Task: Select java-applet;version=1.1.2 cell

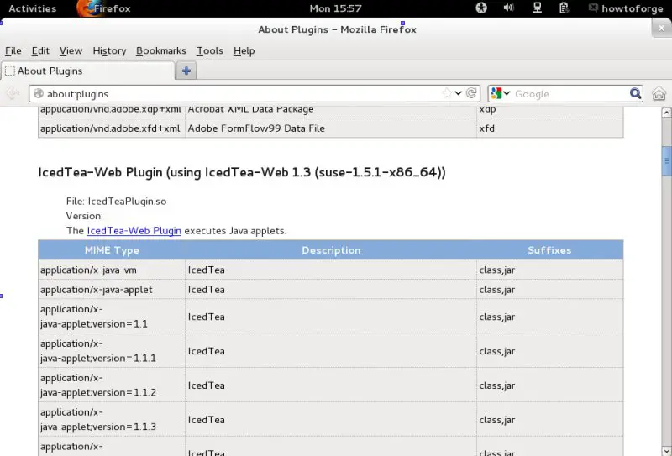Action: tap(112, 385)
